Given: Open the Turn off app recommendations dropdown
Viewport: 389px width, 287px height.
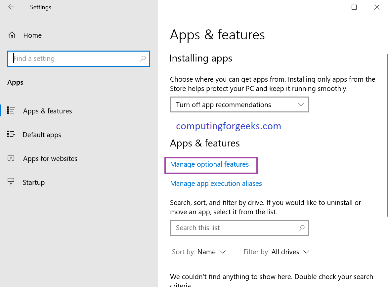Looking at the screenshot, I should [x=239, y=105].
